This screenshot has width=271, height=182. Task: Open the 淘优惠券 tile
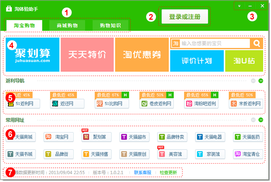[142, 54]
